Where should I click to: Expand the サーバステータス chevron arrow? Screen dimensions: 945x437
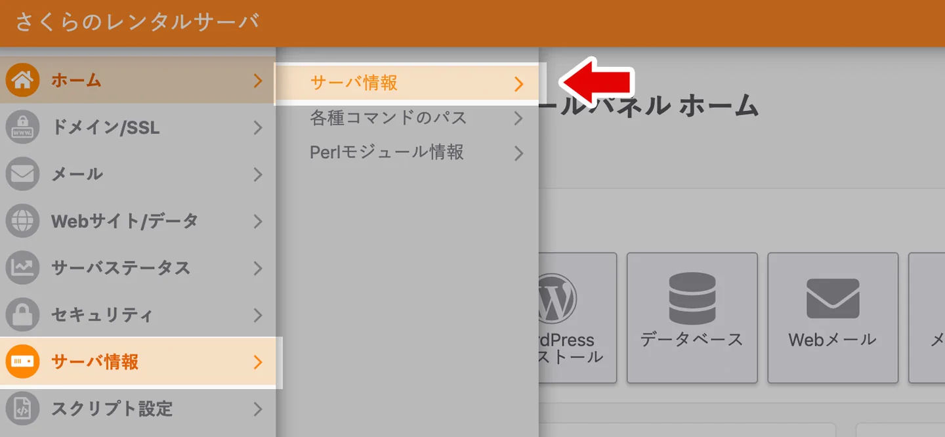click(258, 268)
